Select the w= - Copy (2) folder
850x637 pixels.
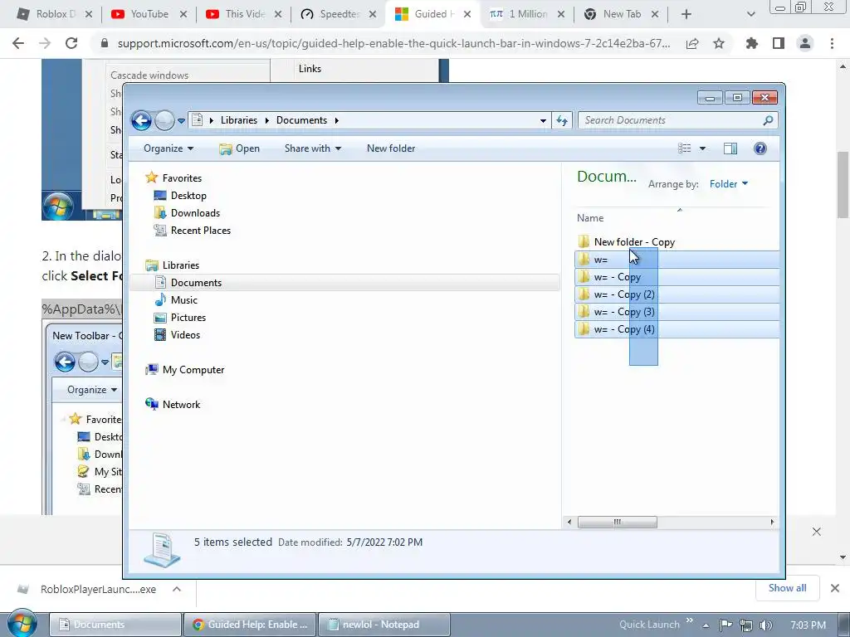click(x=677, y=294)
